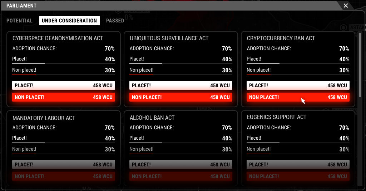Viewport: 366px width, 191px height.
Task: Vote Placet on Eugenics Support Act
Action: pyautogui.click(x=298, y=165)
